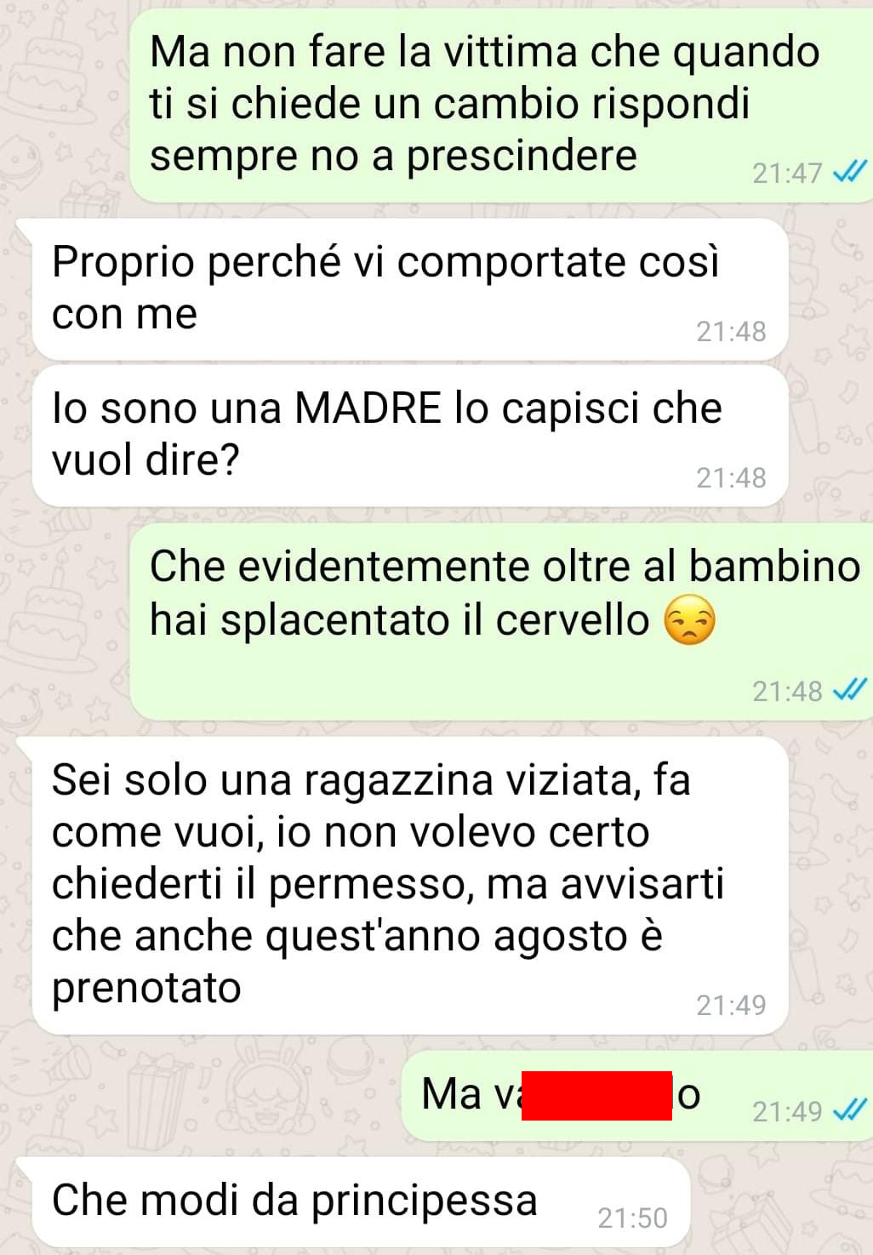Click the red censored block in sent message
Image resolution: width=873 pixels, height=1255 pixels.
point(596,1095)
